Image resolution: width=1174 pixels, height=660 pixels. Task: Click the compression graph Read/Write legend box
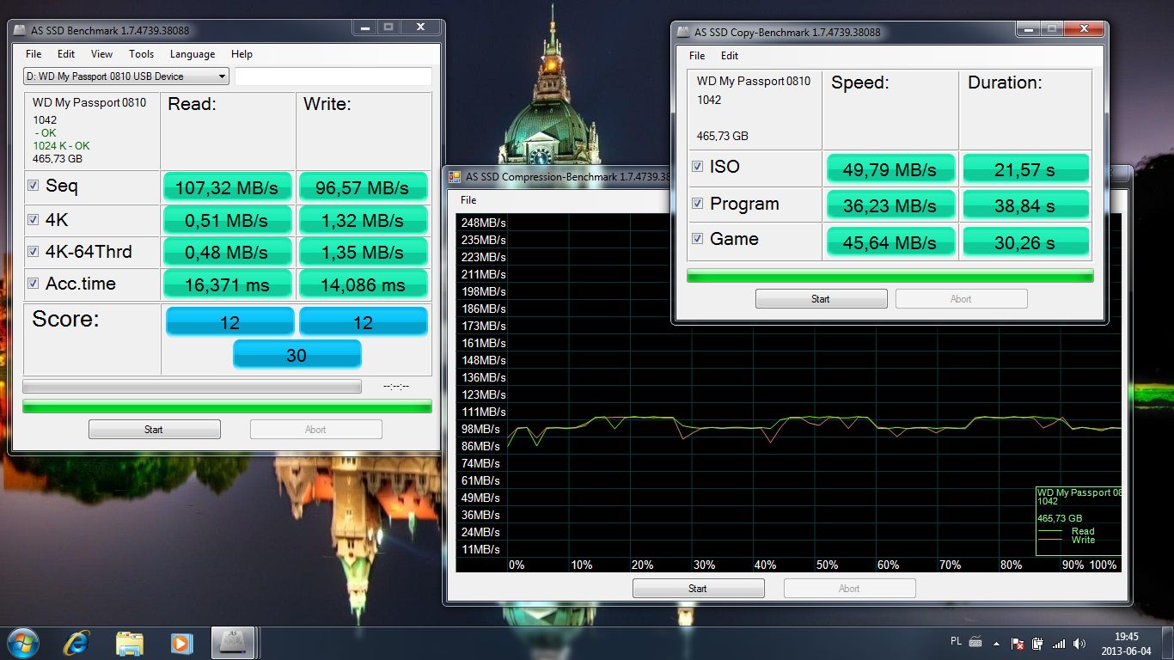coord(1079,521)
